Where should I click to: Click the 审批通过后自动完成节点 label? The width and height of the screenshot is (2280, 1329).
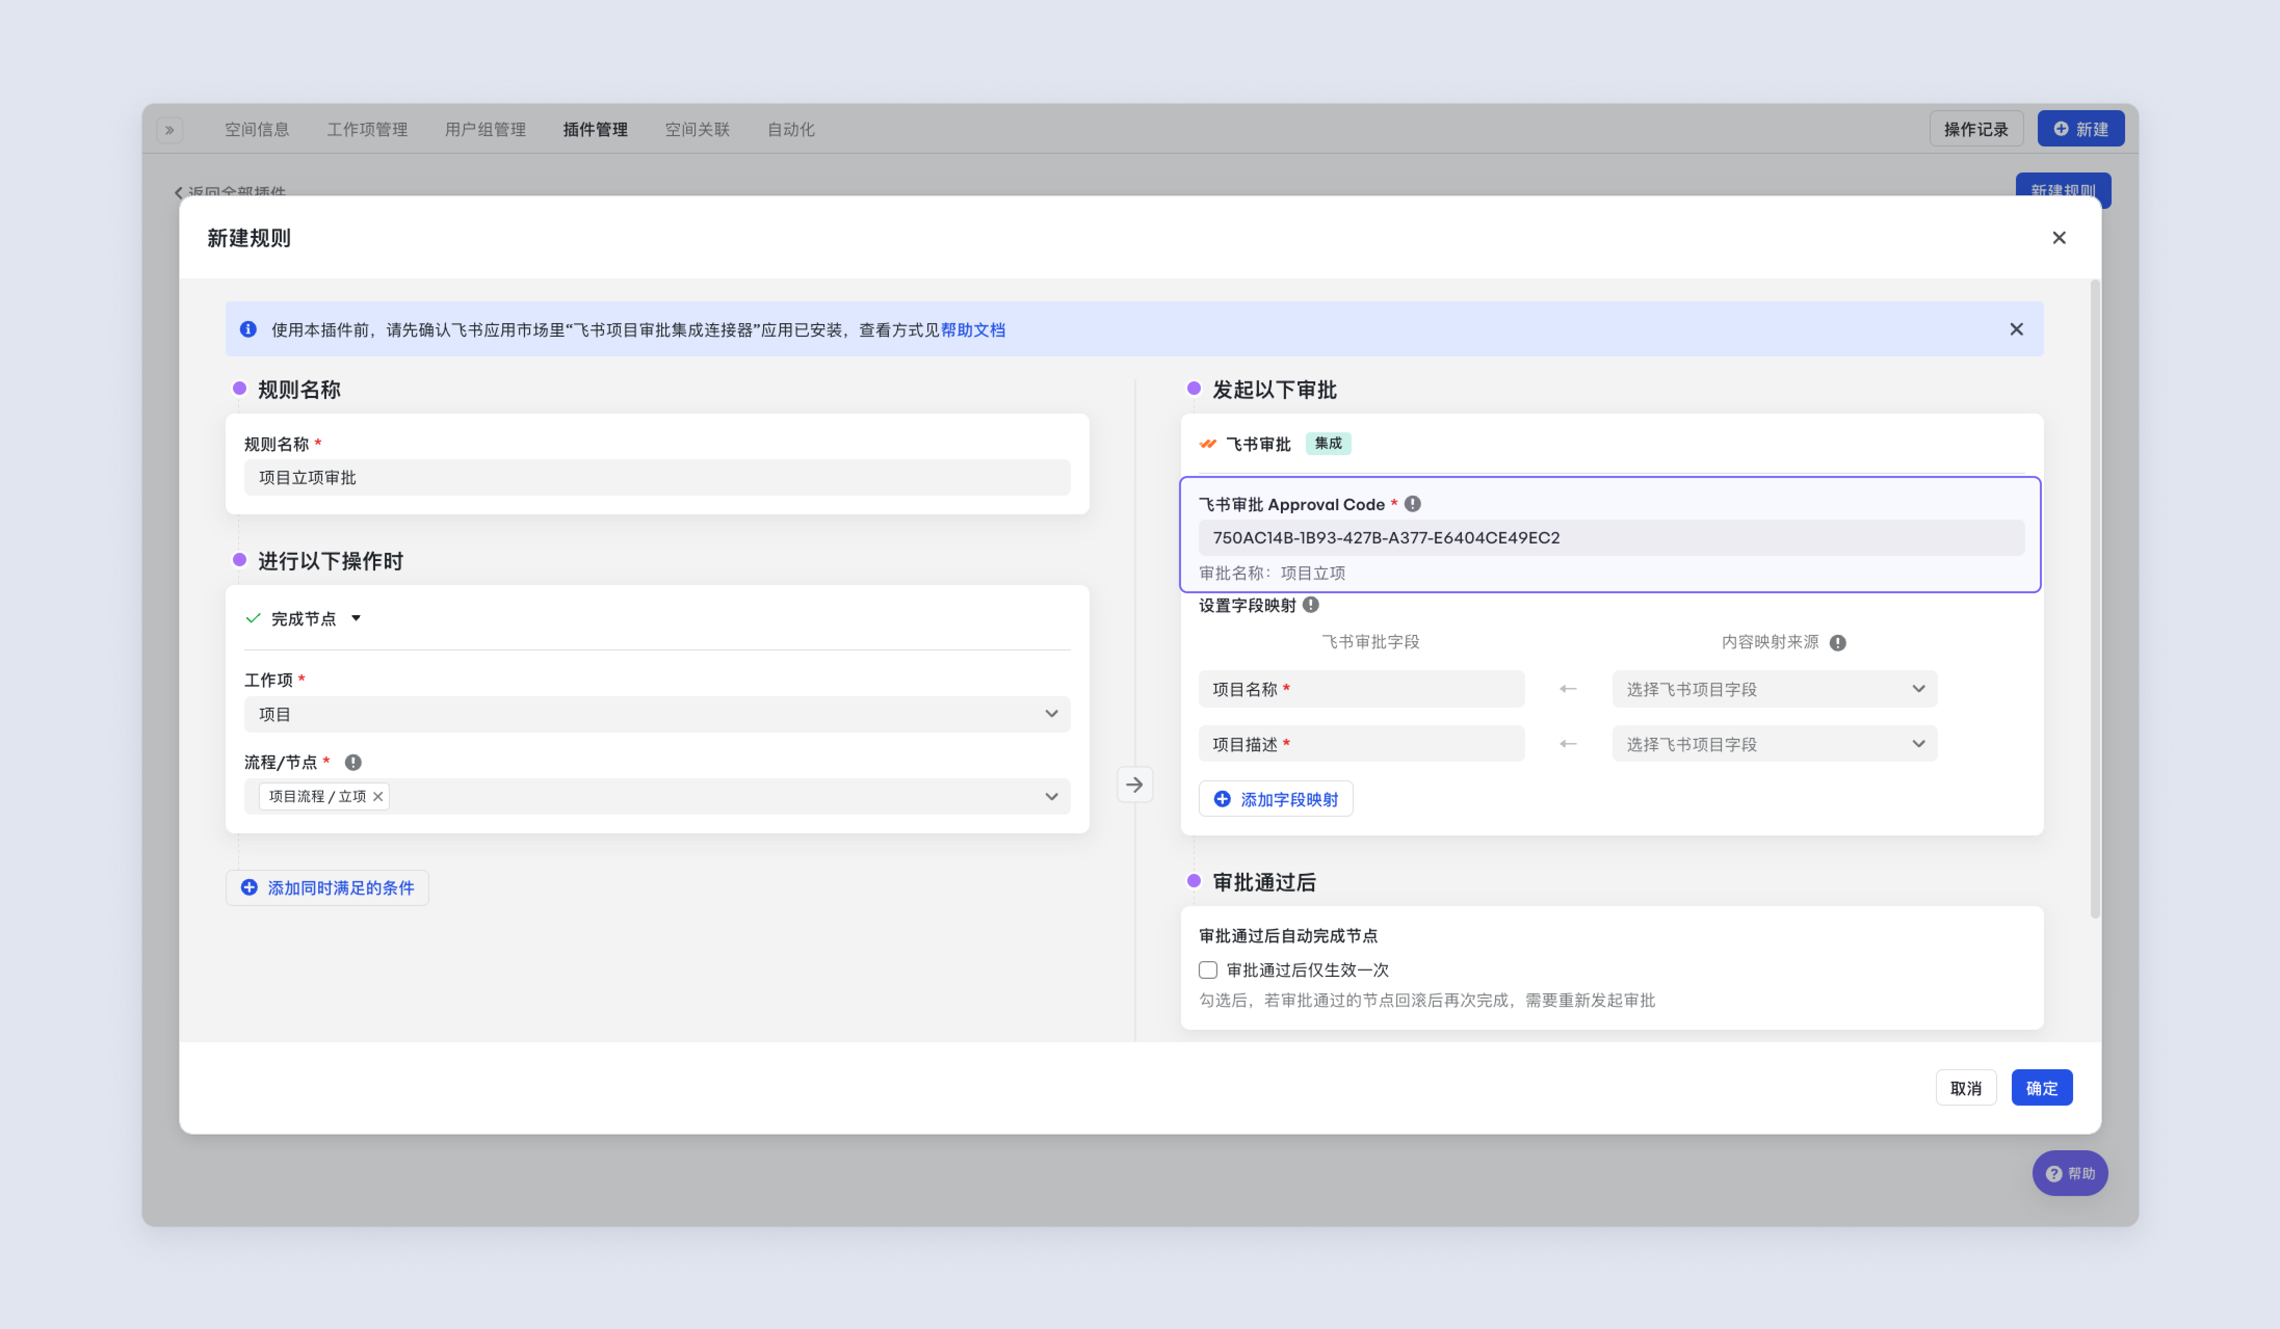tap(1288, 936)
